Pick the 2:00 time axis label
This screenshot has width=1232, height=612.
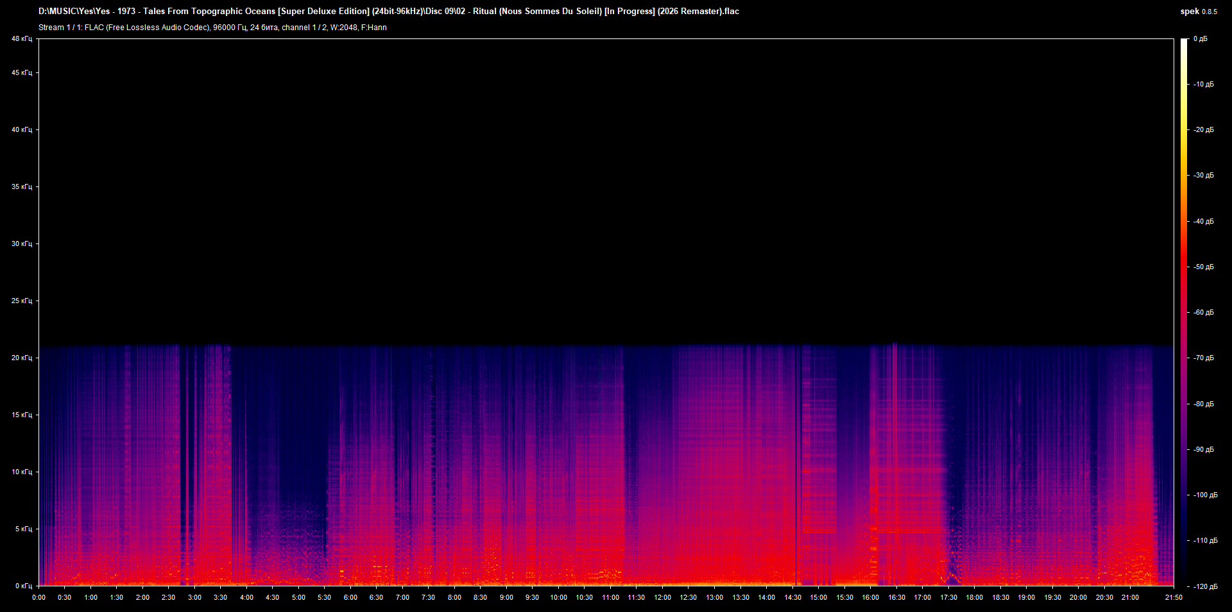coord(143,597)
